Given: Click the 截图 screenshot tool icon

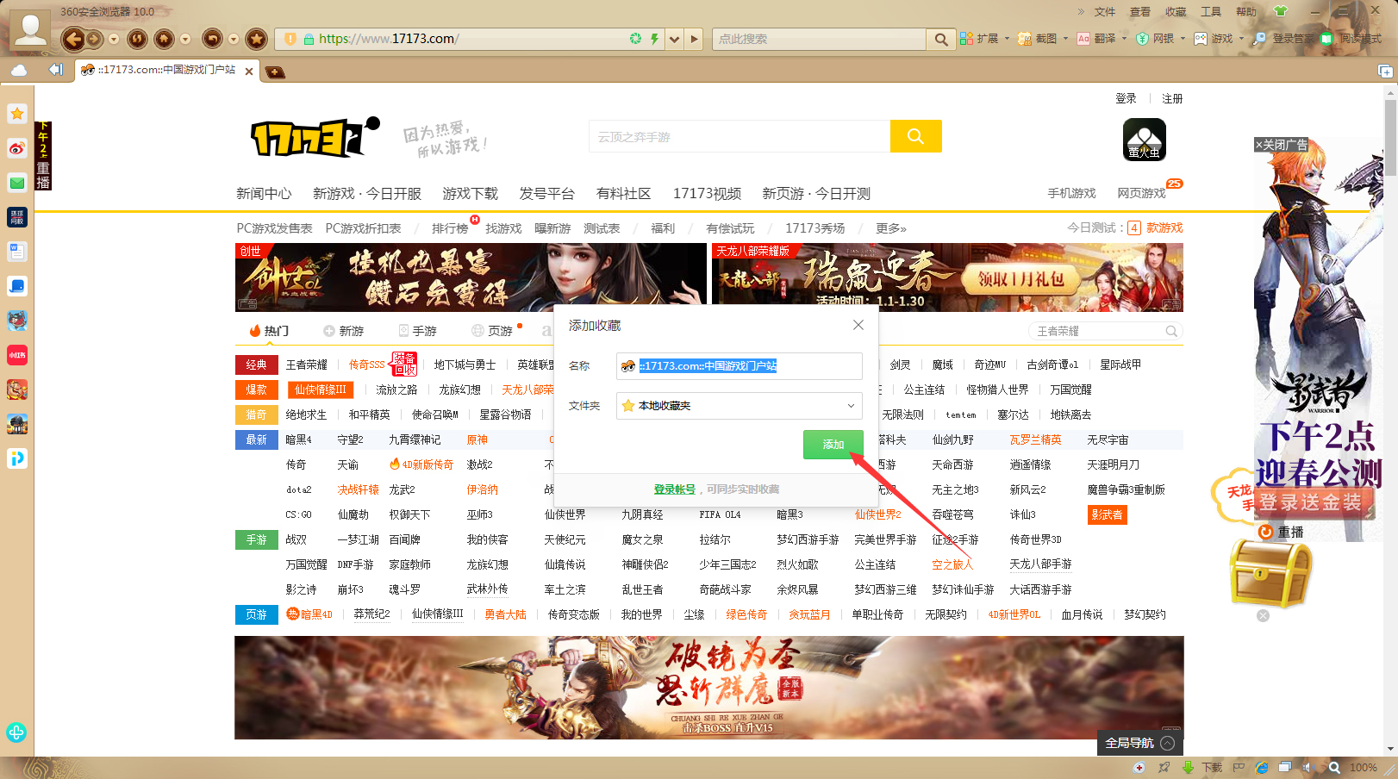Looking at the screenshot, I should [x=1038, y=39].
